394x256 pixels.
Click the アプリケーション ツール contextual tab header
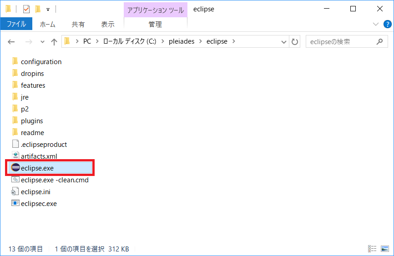pyautogui.click(x=156, y=10)
